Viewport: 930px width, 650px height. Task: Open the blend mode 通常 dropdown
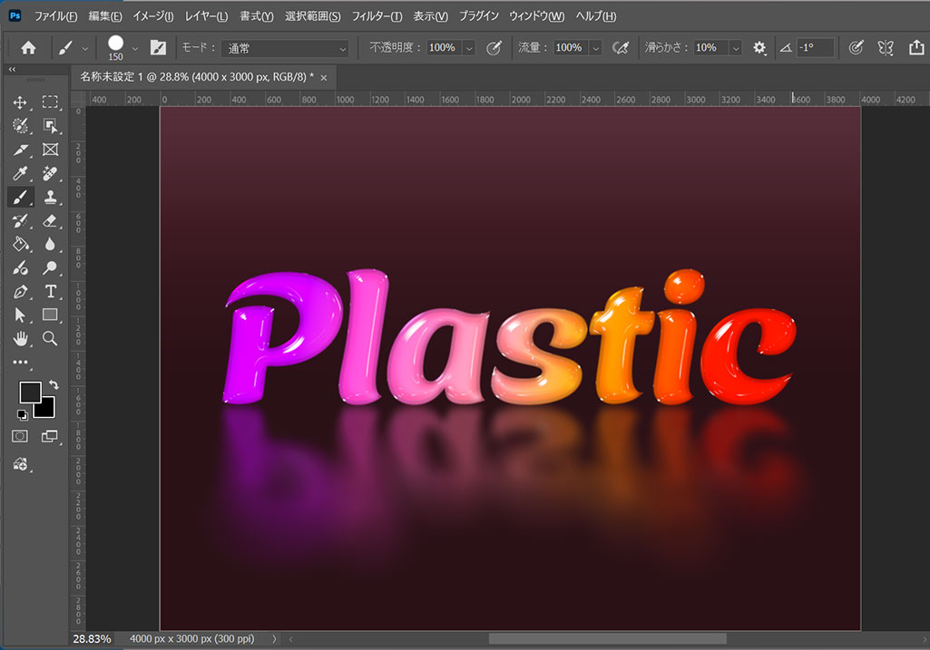pos(287,48)
